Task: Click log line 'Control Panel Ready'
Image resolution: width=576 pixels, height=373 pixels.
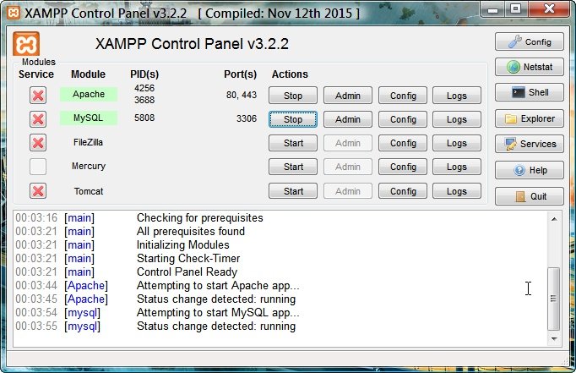Action: [187, 272]
